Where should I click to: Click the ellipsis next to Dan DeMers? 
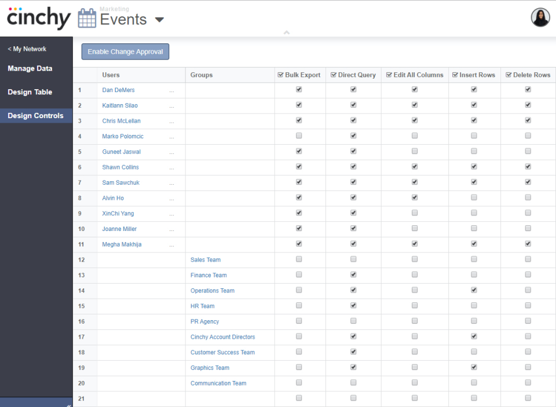(171, 90)
